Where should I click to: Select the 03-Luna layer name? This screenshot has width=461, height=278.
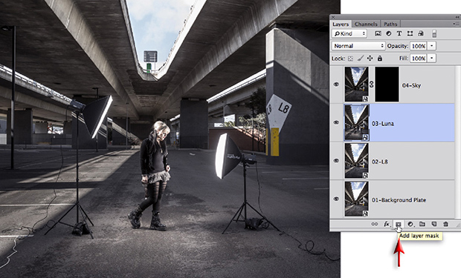pyautogui.click(x=383, y=124)
